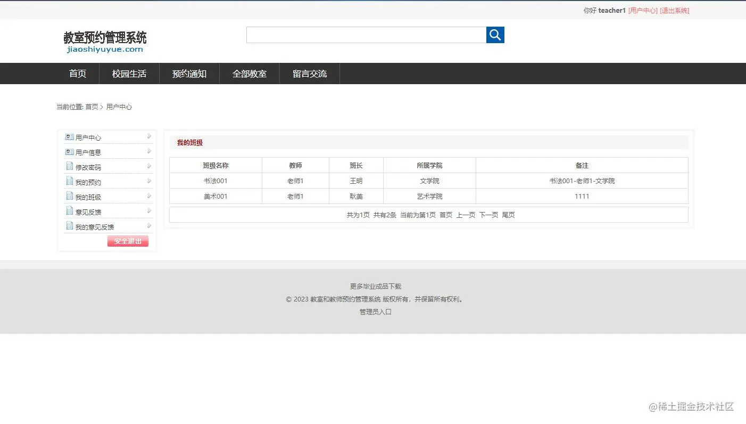Go to 我的预约 in the sidebar
The image size is (746, 424).
coord(88,182)
